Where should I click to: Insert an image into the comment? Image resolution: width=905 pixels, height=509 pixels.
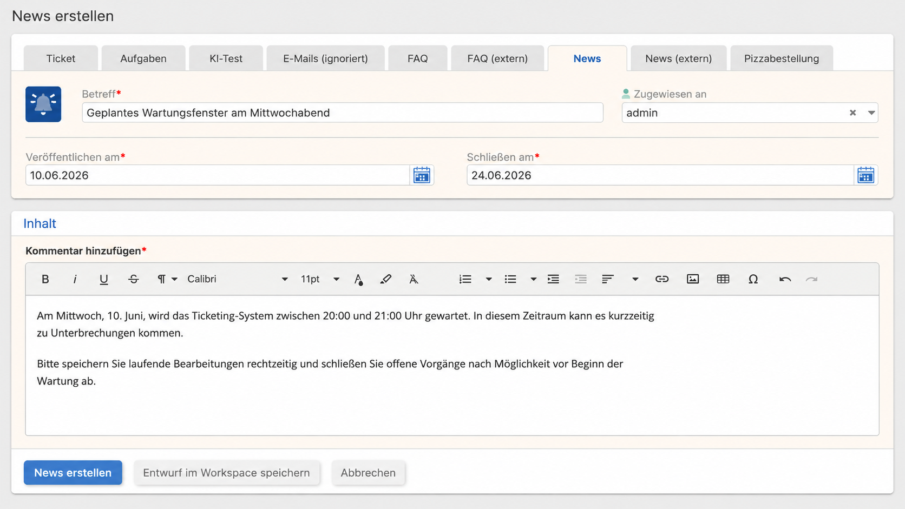(x=693, y=279)
